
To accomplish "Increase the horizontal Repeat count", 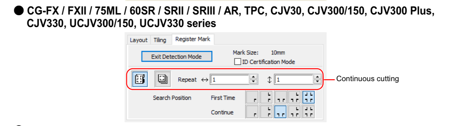I will pos(253,78).
